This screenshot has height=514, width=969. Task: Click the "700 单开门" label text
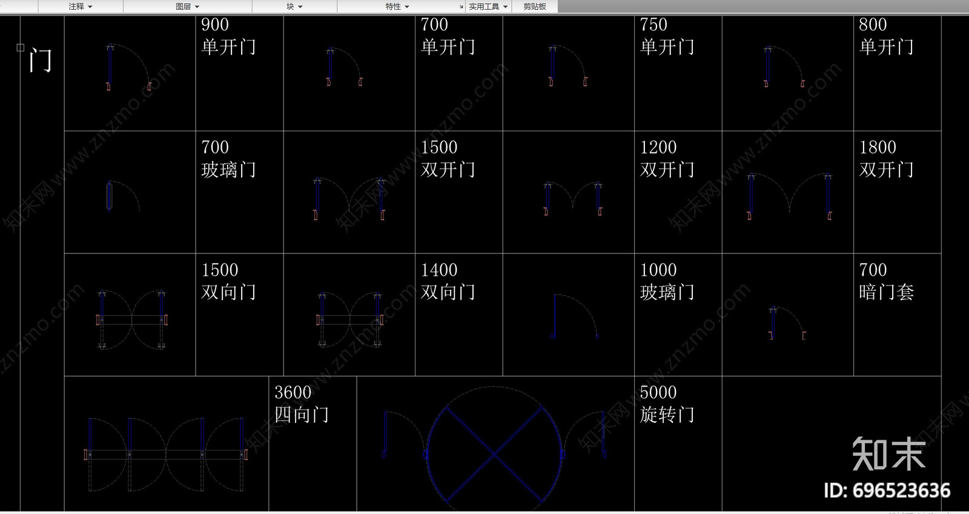pos(448,36)
